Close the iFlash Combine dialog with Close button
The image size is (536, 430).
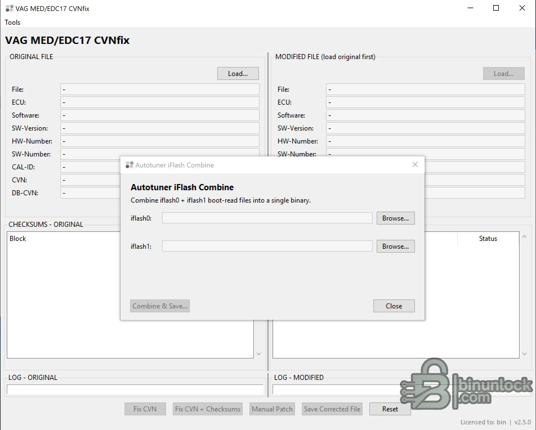[x=394, y=306]
